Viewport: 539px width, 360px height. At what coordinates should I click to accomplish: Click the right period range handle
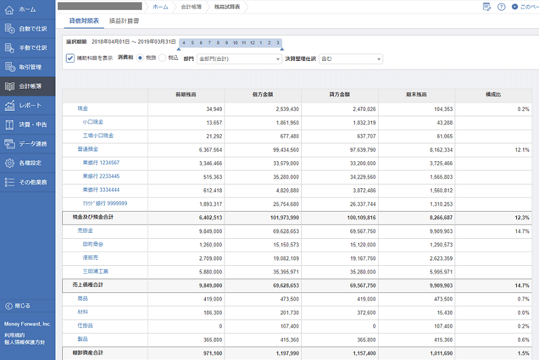click(x=282, y=49)
